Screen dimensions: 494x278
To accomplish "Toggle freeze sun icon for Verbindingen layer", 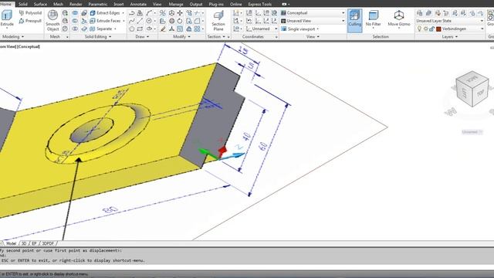I will click(425, 29).
